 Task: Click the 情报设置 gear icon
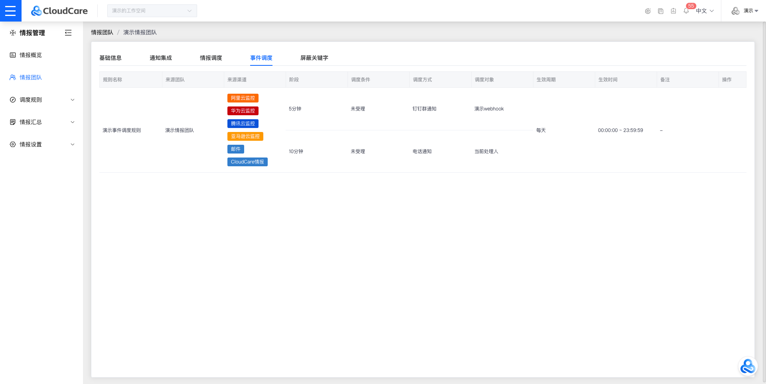coord(13,144)
